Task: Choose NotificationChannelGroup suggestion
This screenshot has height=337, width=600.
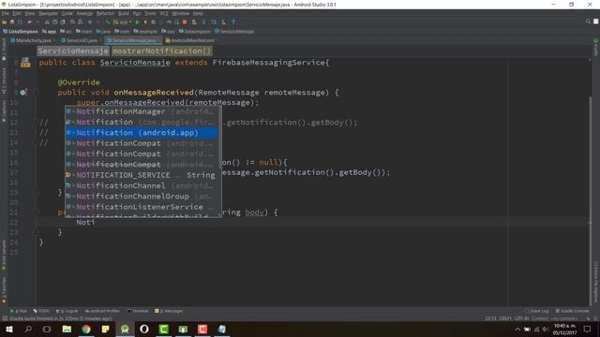Action: click(x=142, y=197)
